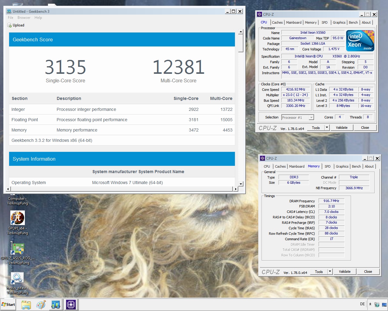
Task: Open Mainboard tab in lower CPU-Z window
Action: (x=297, y=166)
